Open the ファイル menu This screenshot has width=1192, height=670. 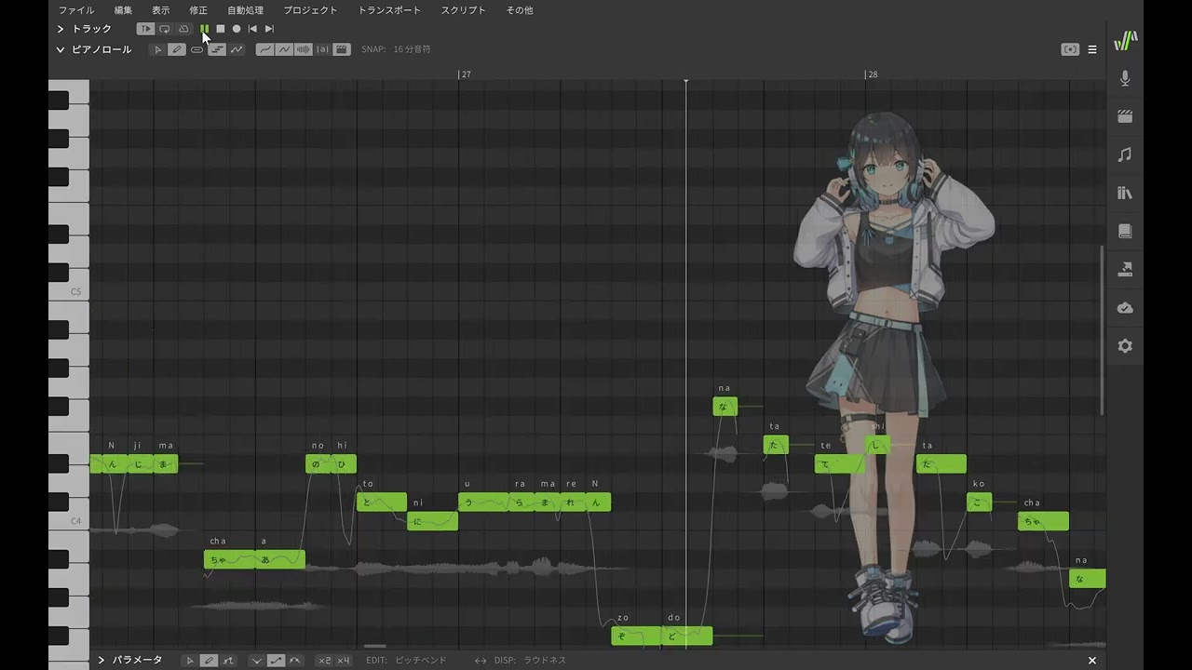pos(76,10)
